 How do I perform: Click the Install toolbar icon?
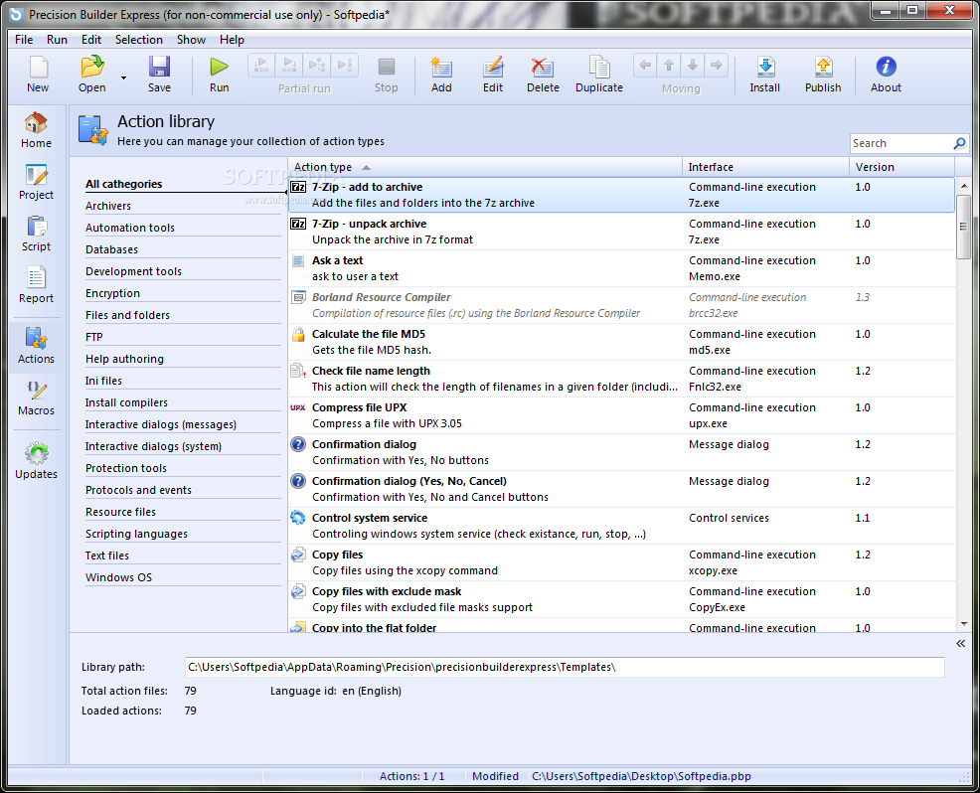click(x=765, y=75)
